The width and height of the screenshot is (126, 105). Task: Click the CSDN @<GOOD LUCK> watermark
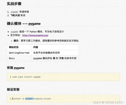109,102
